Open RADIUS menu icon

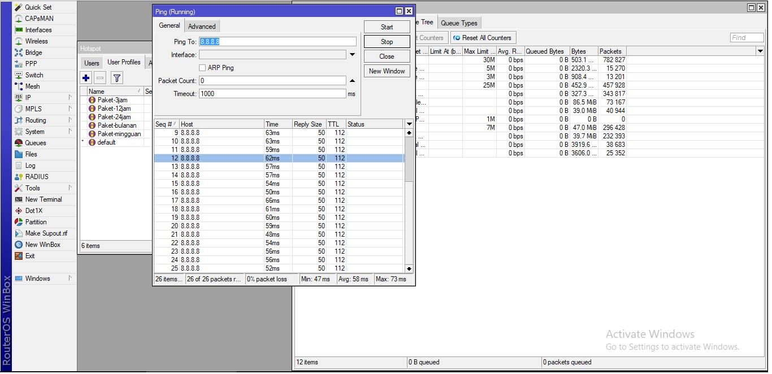(x=19, y=177)
